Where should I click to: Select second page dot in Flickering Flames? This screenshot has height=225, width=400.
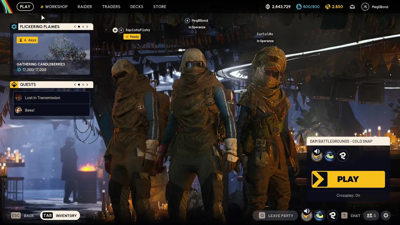[83, 27]
